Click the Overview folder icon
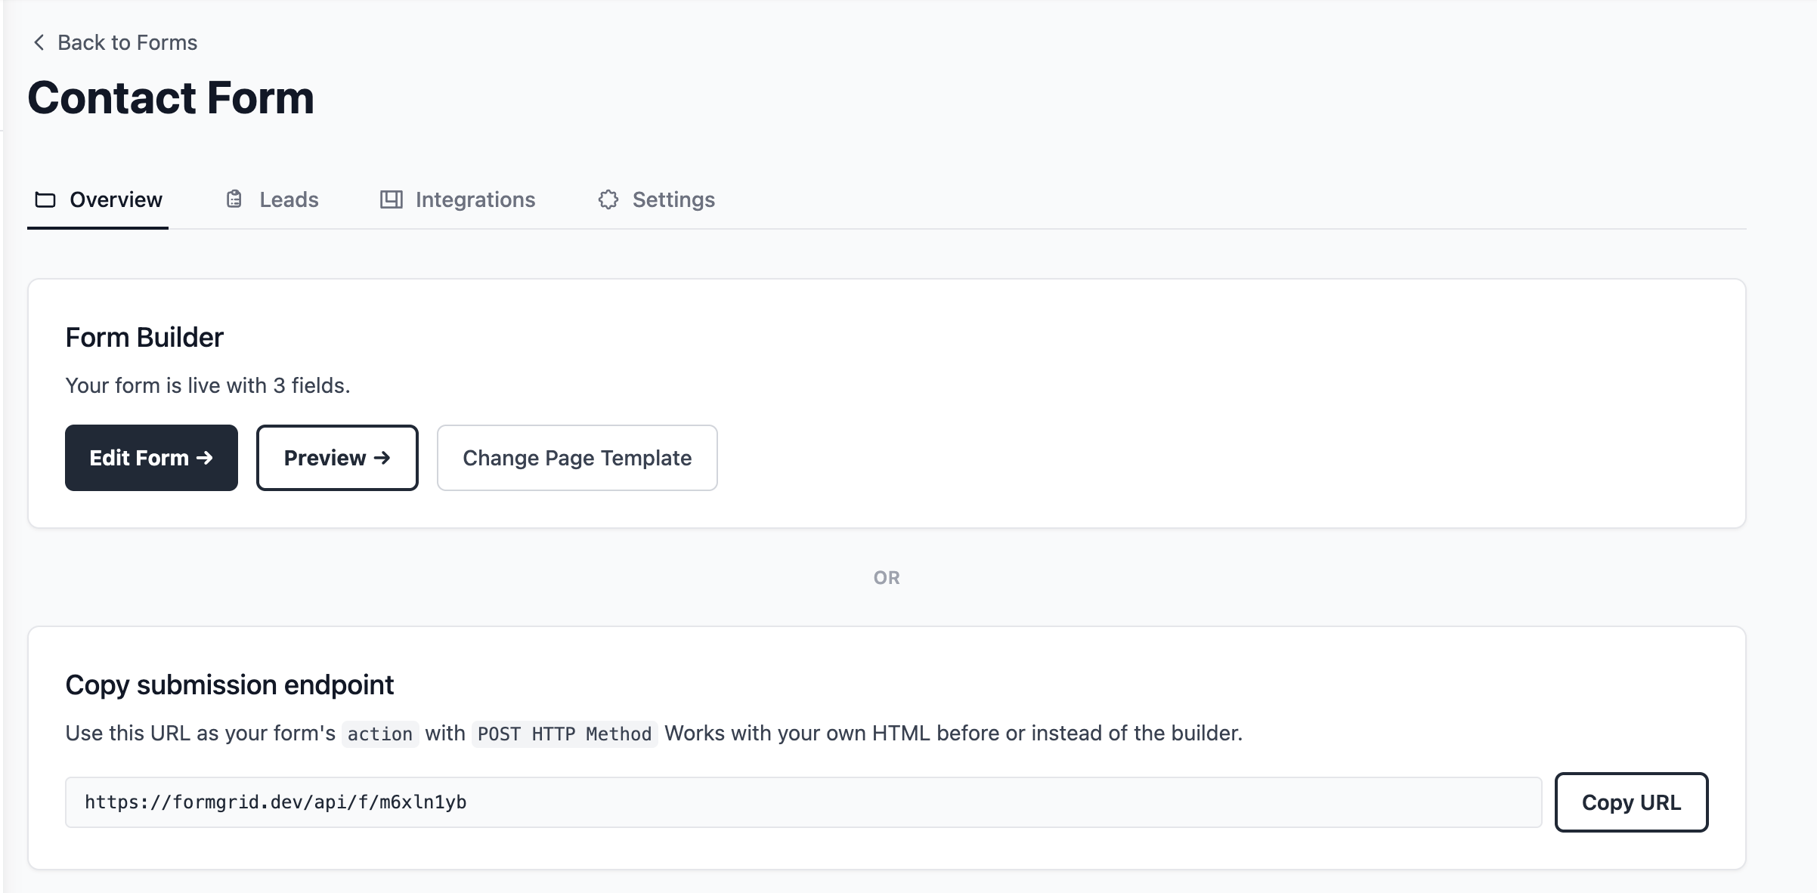This screenshot has width=1817, height=893. pyautogui.click(x=45, y=199)
